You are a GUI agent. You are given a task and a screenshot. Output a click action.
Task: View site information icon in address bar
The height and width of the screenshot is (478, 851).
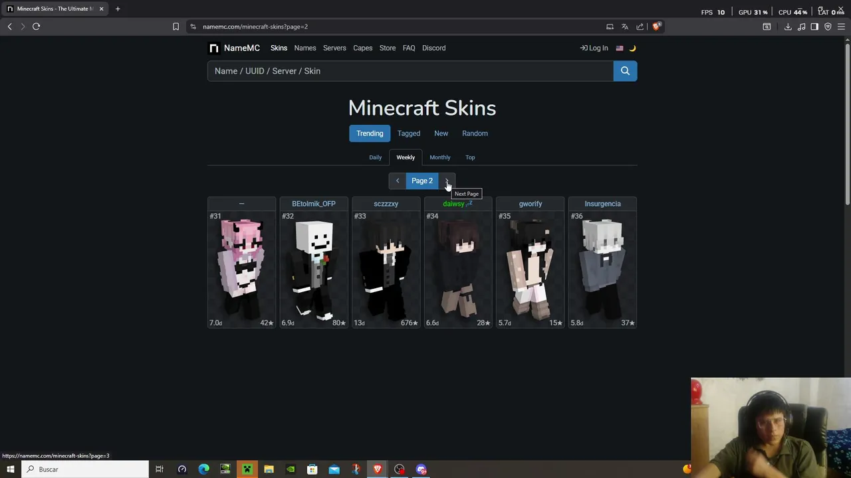pos(193,27)
